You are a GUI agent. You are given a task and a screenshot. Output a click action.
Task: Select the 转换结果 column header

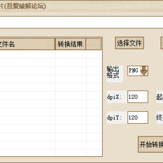coord(71,44)
